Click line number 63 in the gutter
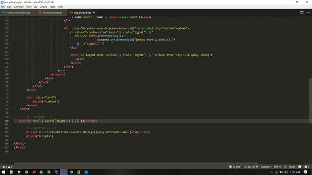This screenshot has height=175, width=312. pyautogui.click(x=7, y=55)
